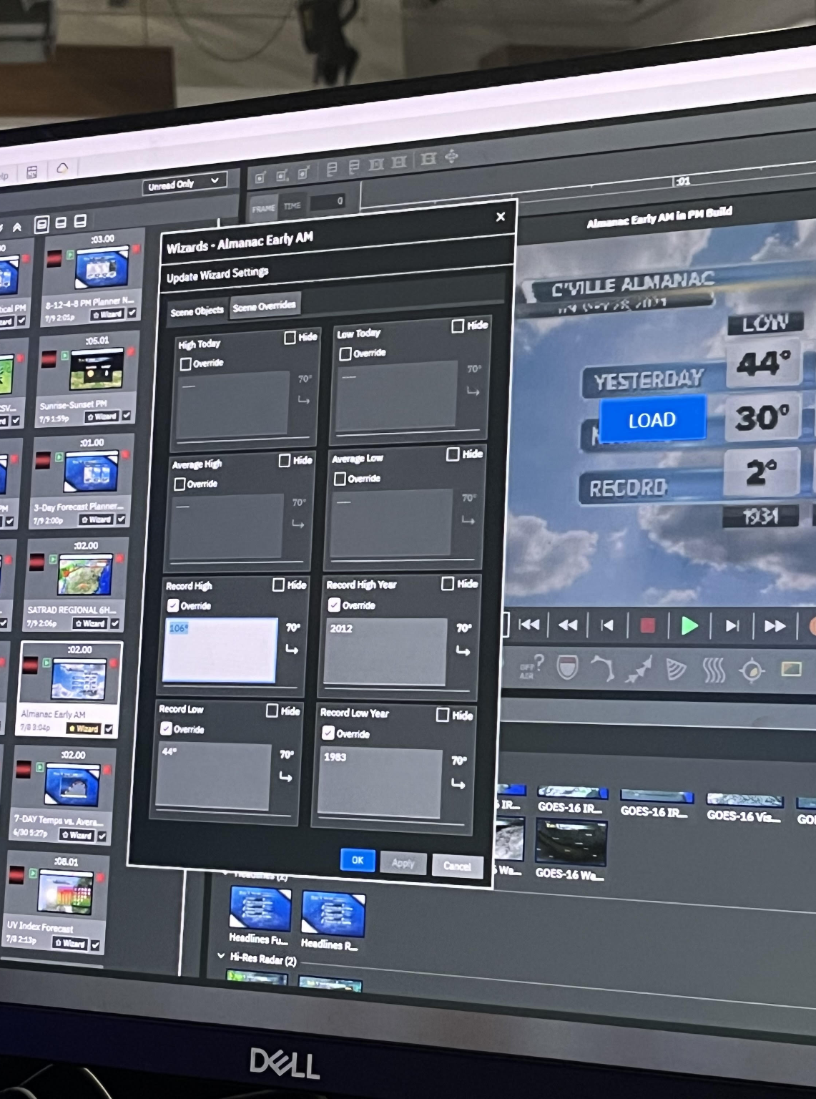Select the middle card view icon

pos(61,223)
